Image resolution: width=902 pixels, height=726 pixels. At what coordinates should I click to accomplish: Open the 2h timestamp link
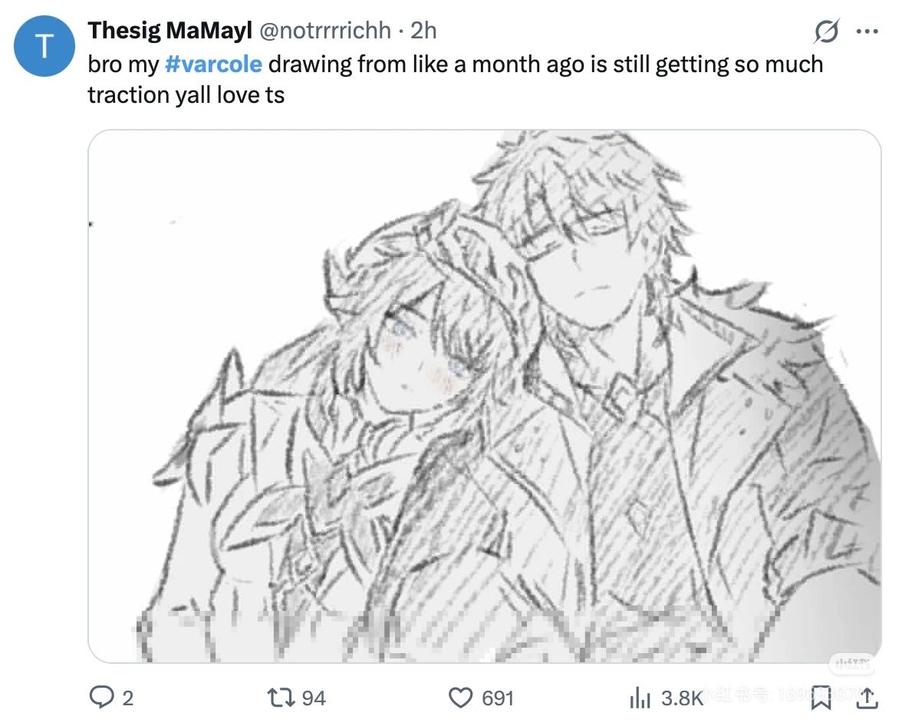pyautogui.click(x=423, y=31)
